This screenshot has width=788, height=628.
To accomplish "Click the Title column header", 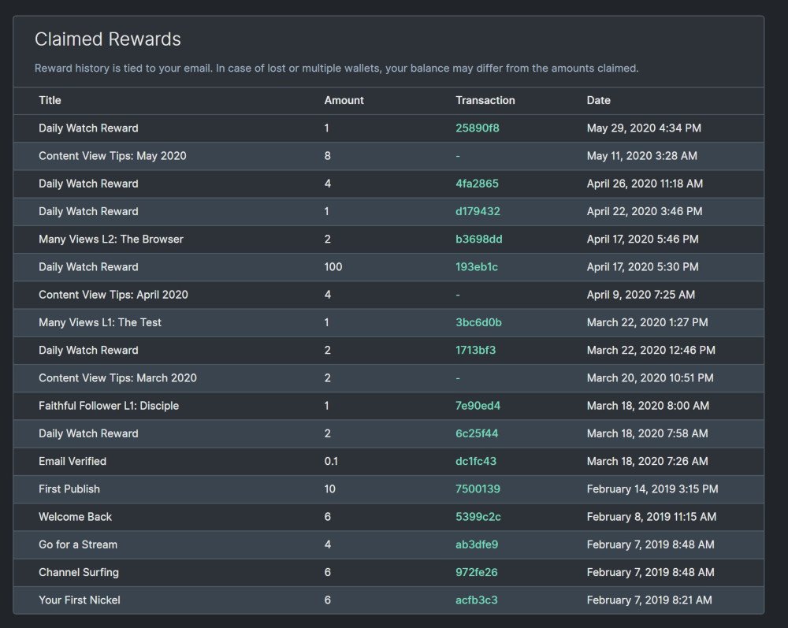I will pyautogui.click(x=50, y=101).
